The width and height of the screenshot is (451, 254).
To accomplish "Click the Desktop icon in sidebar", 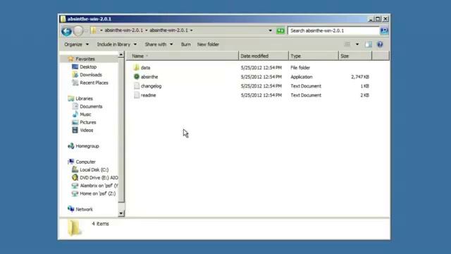I will point(75,67).
